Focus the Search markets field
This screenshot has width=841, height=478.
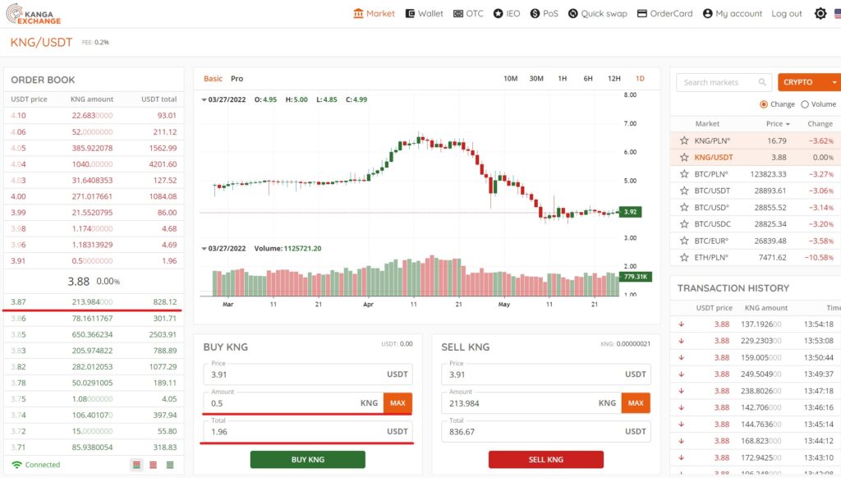click(724, 82)
